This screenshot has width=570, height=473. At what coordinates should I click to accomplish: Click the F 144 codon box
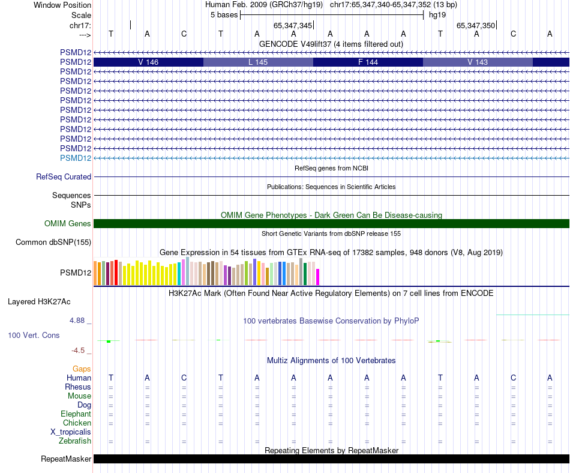click(368, 62)
